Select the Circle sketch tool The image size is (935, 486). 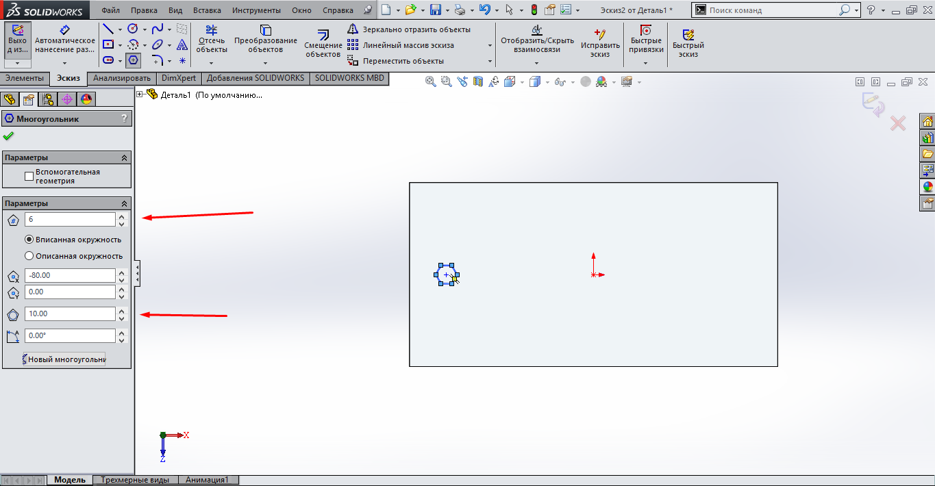click(x=133, y=29)
